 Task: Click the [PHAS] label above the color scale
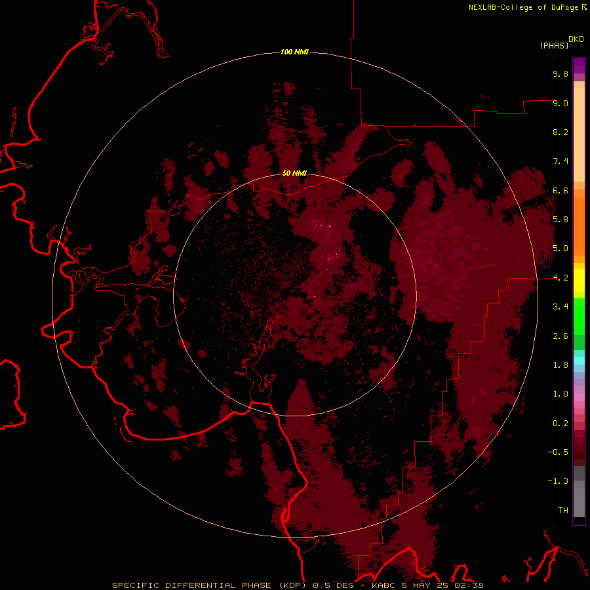coord(554,45)
